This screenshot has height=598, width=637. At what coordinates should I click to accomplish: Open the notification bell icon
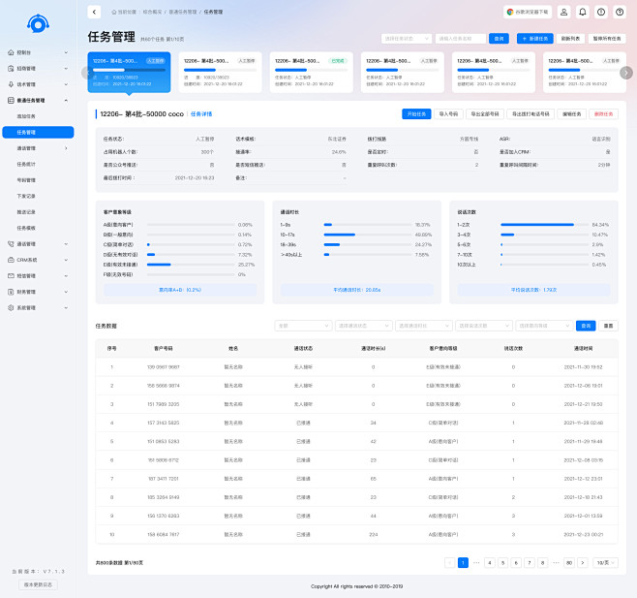(582, 12)
